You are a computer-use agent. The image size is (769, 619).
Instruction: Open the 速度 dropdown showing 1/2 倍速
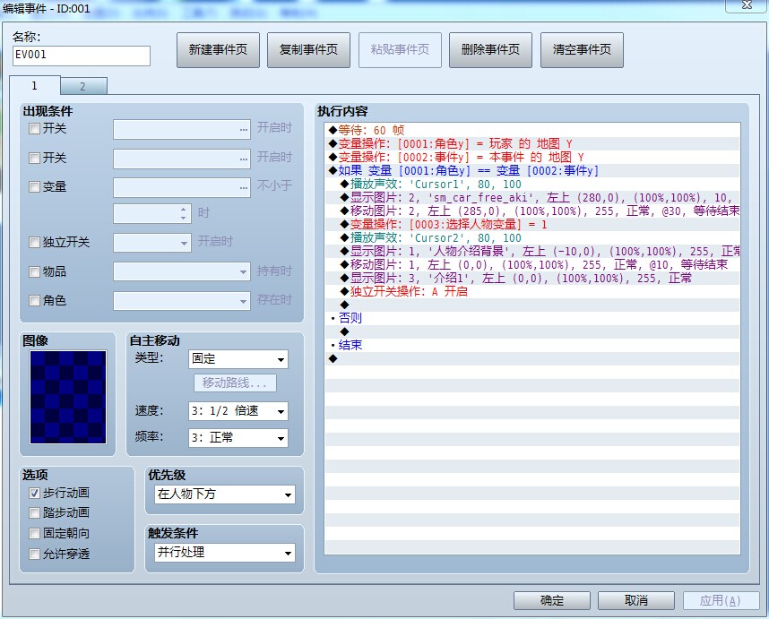pos(238,411)
